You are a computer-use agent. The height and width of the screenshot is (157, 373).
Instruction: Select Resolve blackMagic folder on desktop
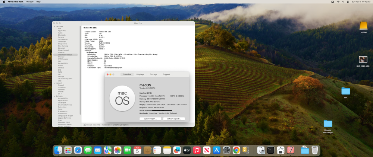(x=328, y=126)
